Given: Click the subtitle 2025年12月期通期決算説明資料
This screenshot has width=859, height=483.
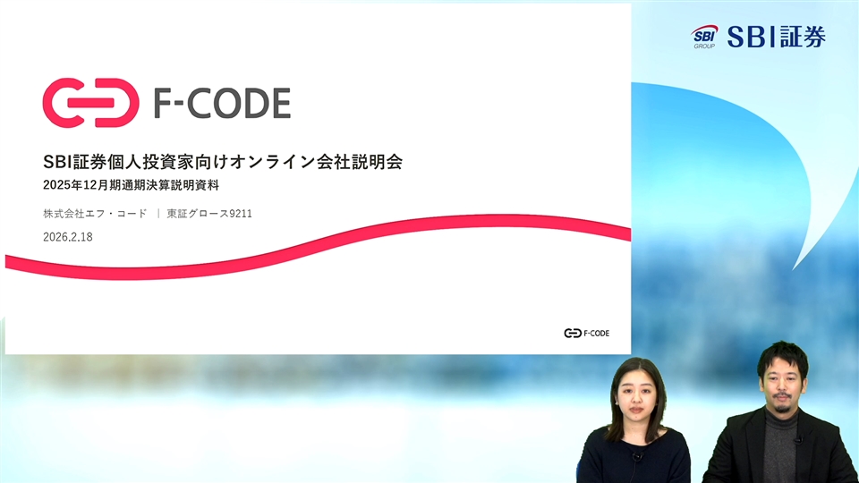Looking at the screenshot, I should [x=131, y=186].
